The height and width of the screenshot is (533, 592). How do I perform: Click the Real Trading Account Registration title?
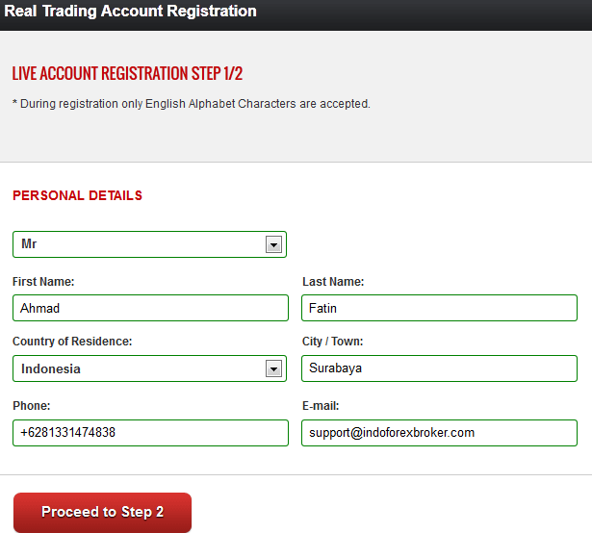click(130, 11)
